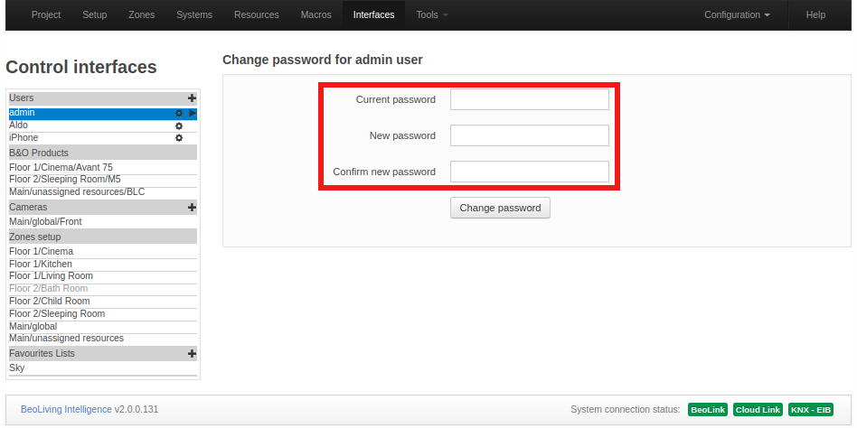This screenshot has height=428, width=857.
Task: Click the arrow icon beside admin
Action: pos(193,113)
